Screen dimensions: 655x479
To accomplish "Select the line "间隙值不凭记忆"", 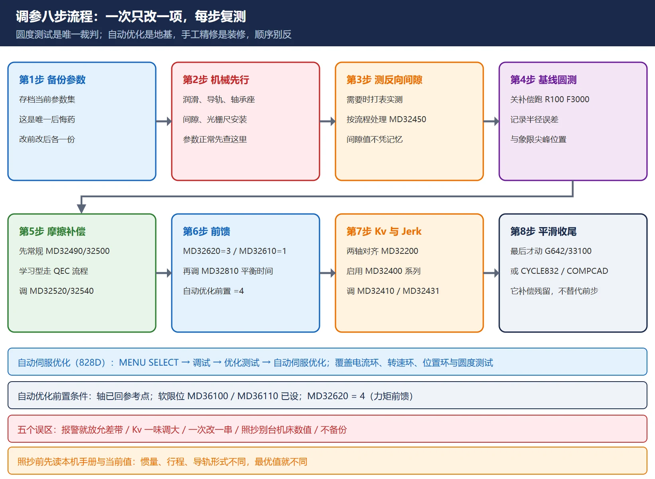I will click(375, 139).
